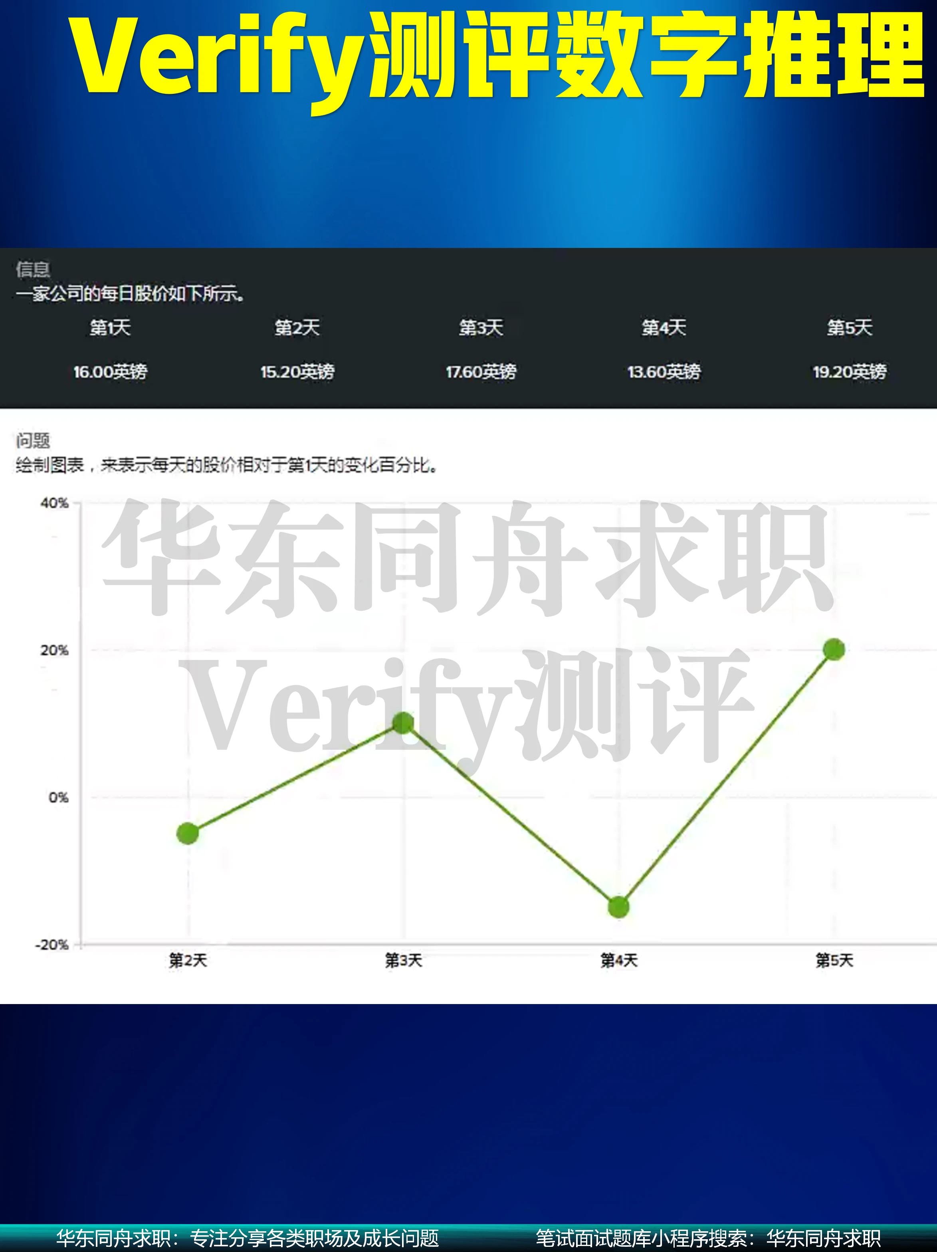
Task: Click the Day 3 green data point
Action: tap(403, 723)
